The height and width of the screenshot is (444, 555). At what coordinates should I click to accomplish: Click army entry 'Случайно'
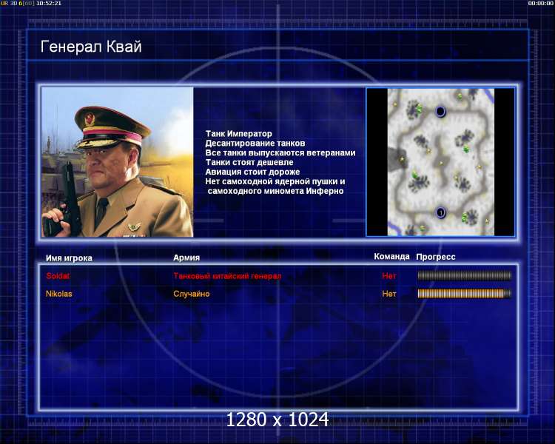click(192, 294)
